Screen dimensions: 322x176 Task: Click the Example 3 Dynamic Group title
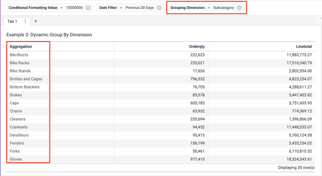click(49, 35)
